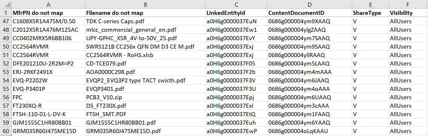The width and height of the screenshot is (428, 136).
Task: Select column C header
Action: point(236,4)
